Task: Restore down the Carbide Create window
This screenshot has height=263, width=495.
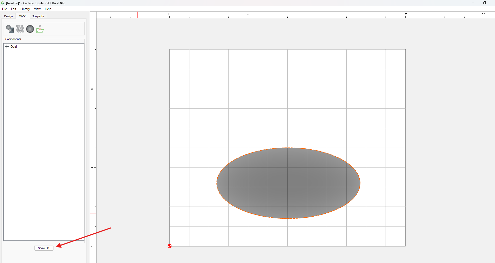Action: [x=485, y=3]
